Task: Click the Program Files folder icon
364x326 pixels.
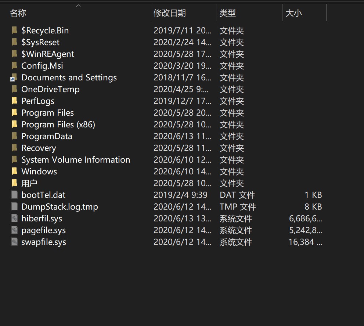Action: point(14,113)
